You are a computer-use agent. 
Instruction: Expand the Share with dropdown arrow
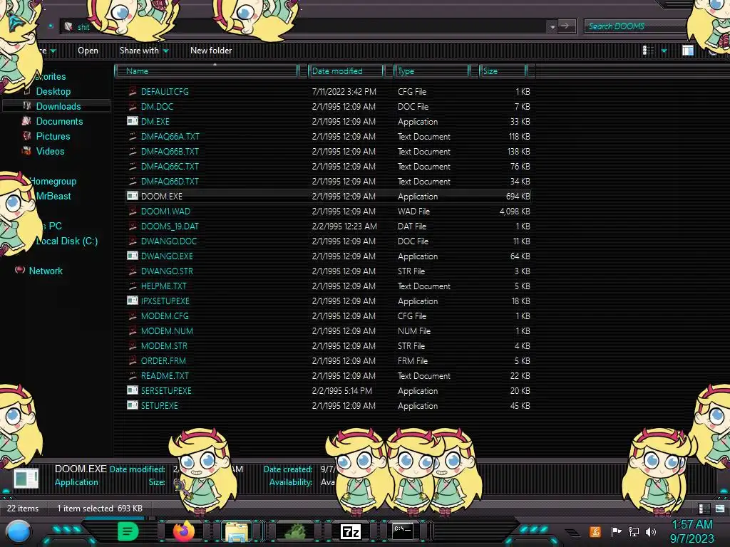(165, 51)
